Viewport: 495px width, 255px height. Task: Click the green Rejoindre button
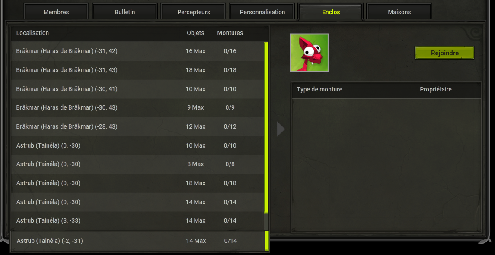click(x=444, y=53)
